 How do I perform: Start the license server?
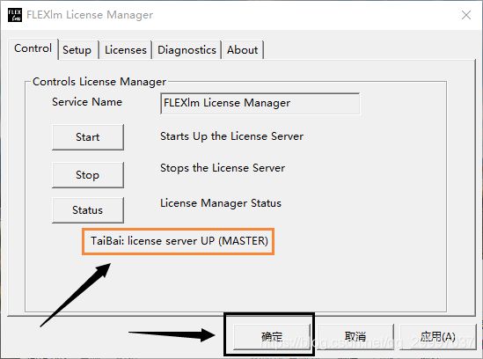tap(88, 137)
